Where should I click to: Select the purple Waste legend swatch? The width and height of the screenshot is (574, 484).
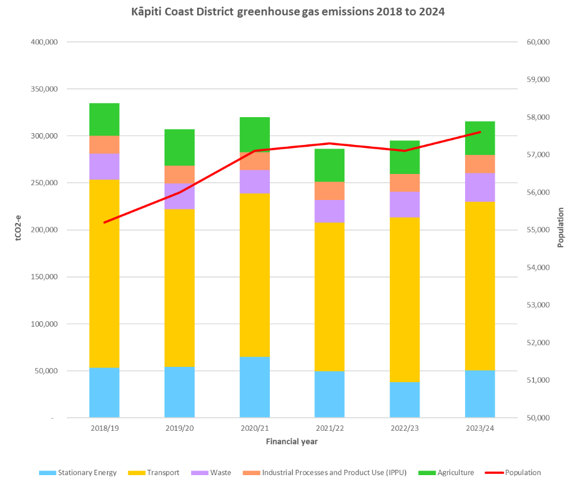click(199, 473)
